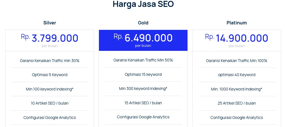Click Garansi Kenaikan Traffic min 30%

49,61
